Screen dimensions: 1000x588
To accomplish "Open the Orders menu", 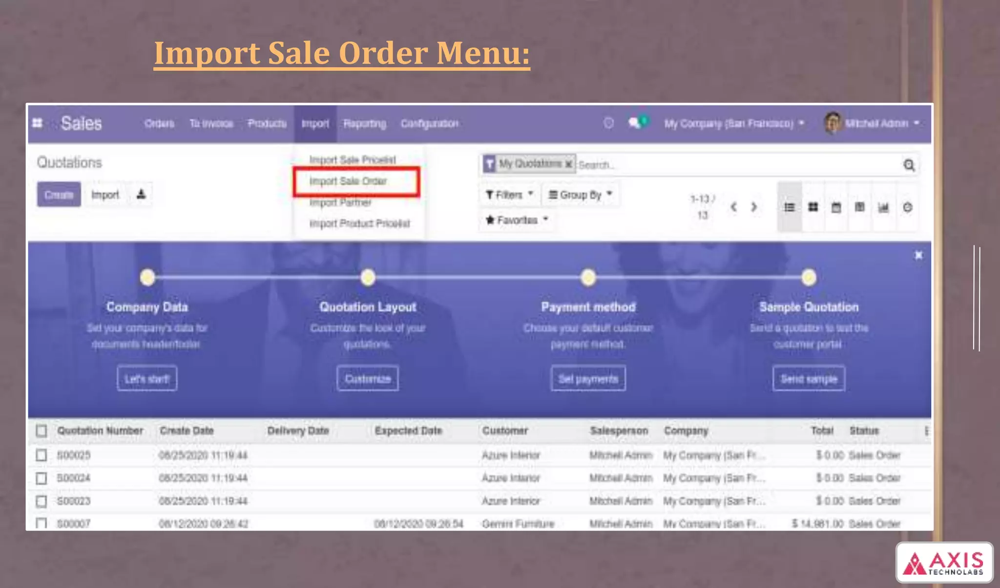I will (159, 123).
